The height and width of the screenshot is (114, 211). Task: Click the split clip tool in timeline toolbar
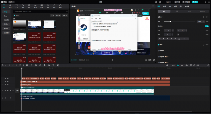16,65
